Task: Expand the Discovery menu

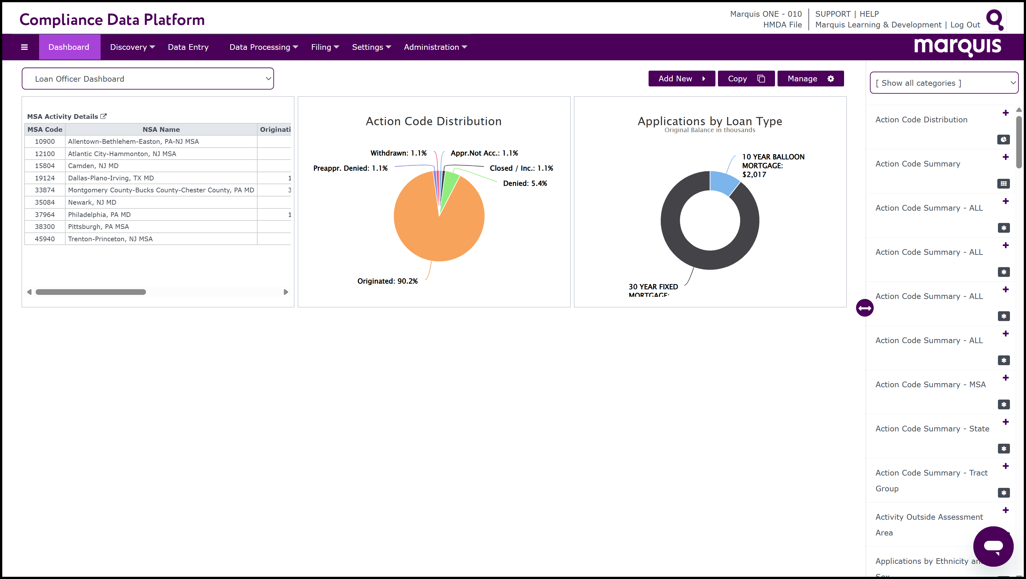Action: pyautogui.click(x=132, y=47)
